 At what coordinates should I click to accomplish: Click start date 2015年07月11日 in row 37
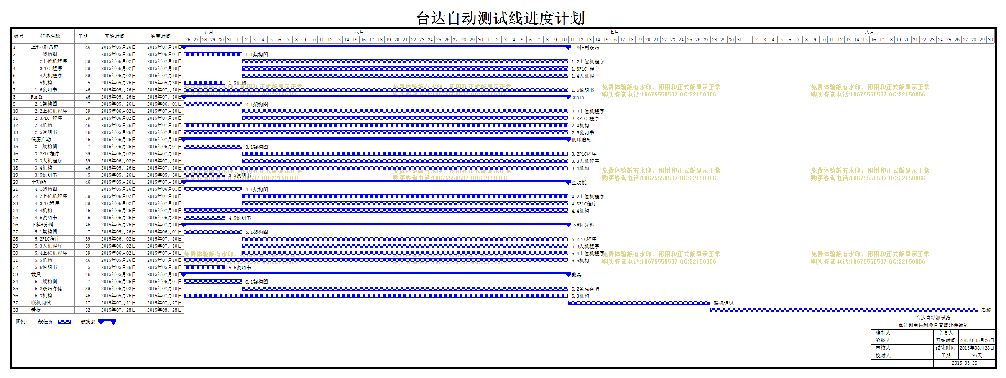point(119,303)
